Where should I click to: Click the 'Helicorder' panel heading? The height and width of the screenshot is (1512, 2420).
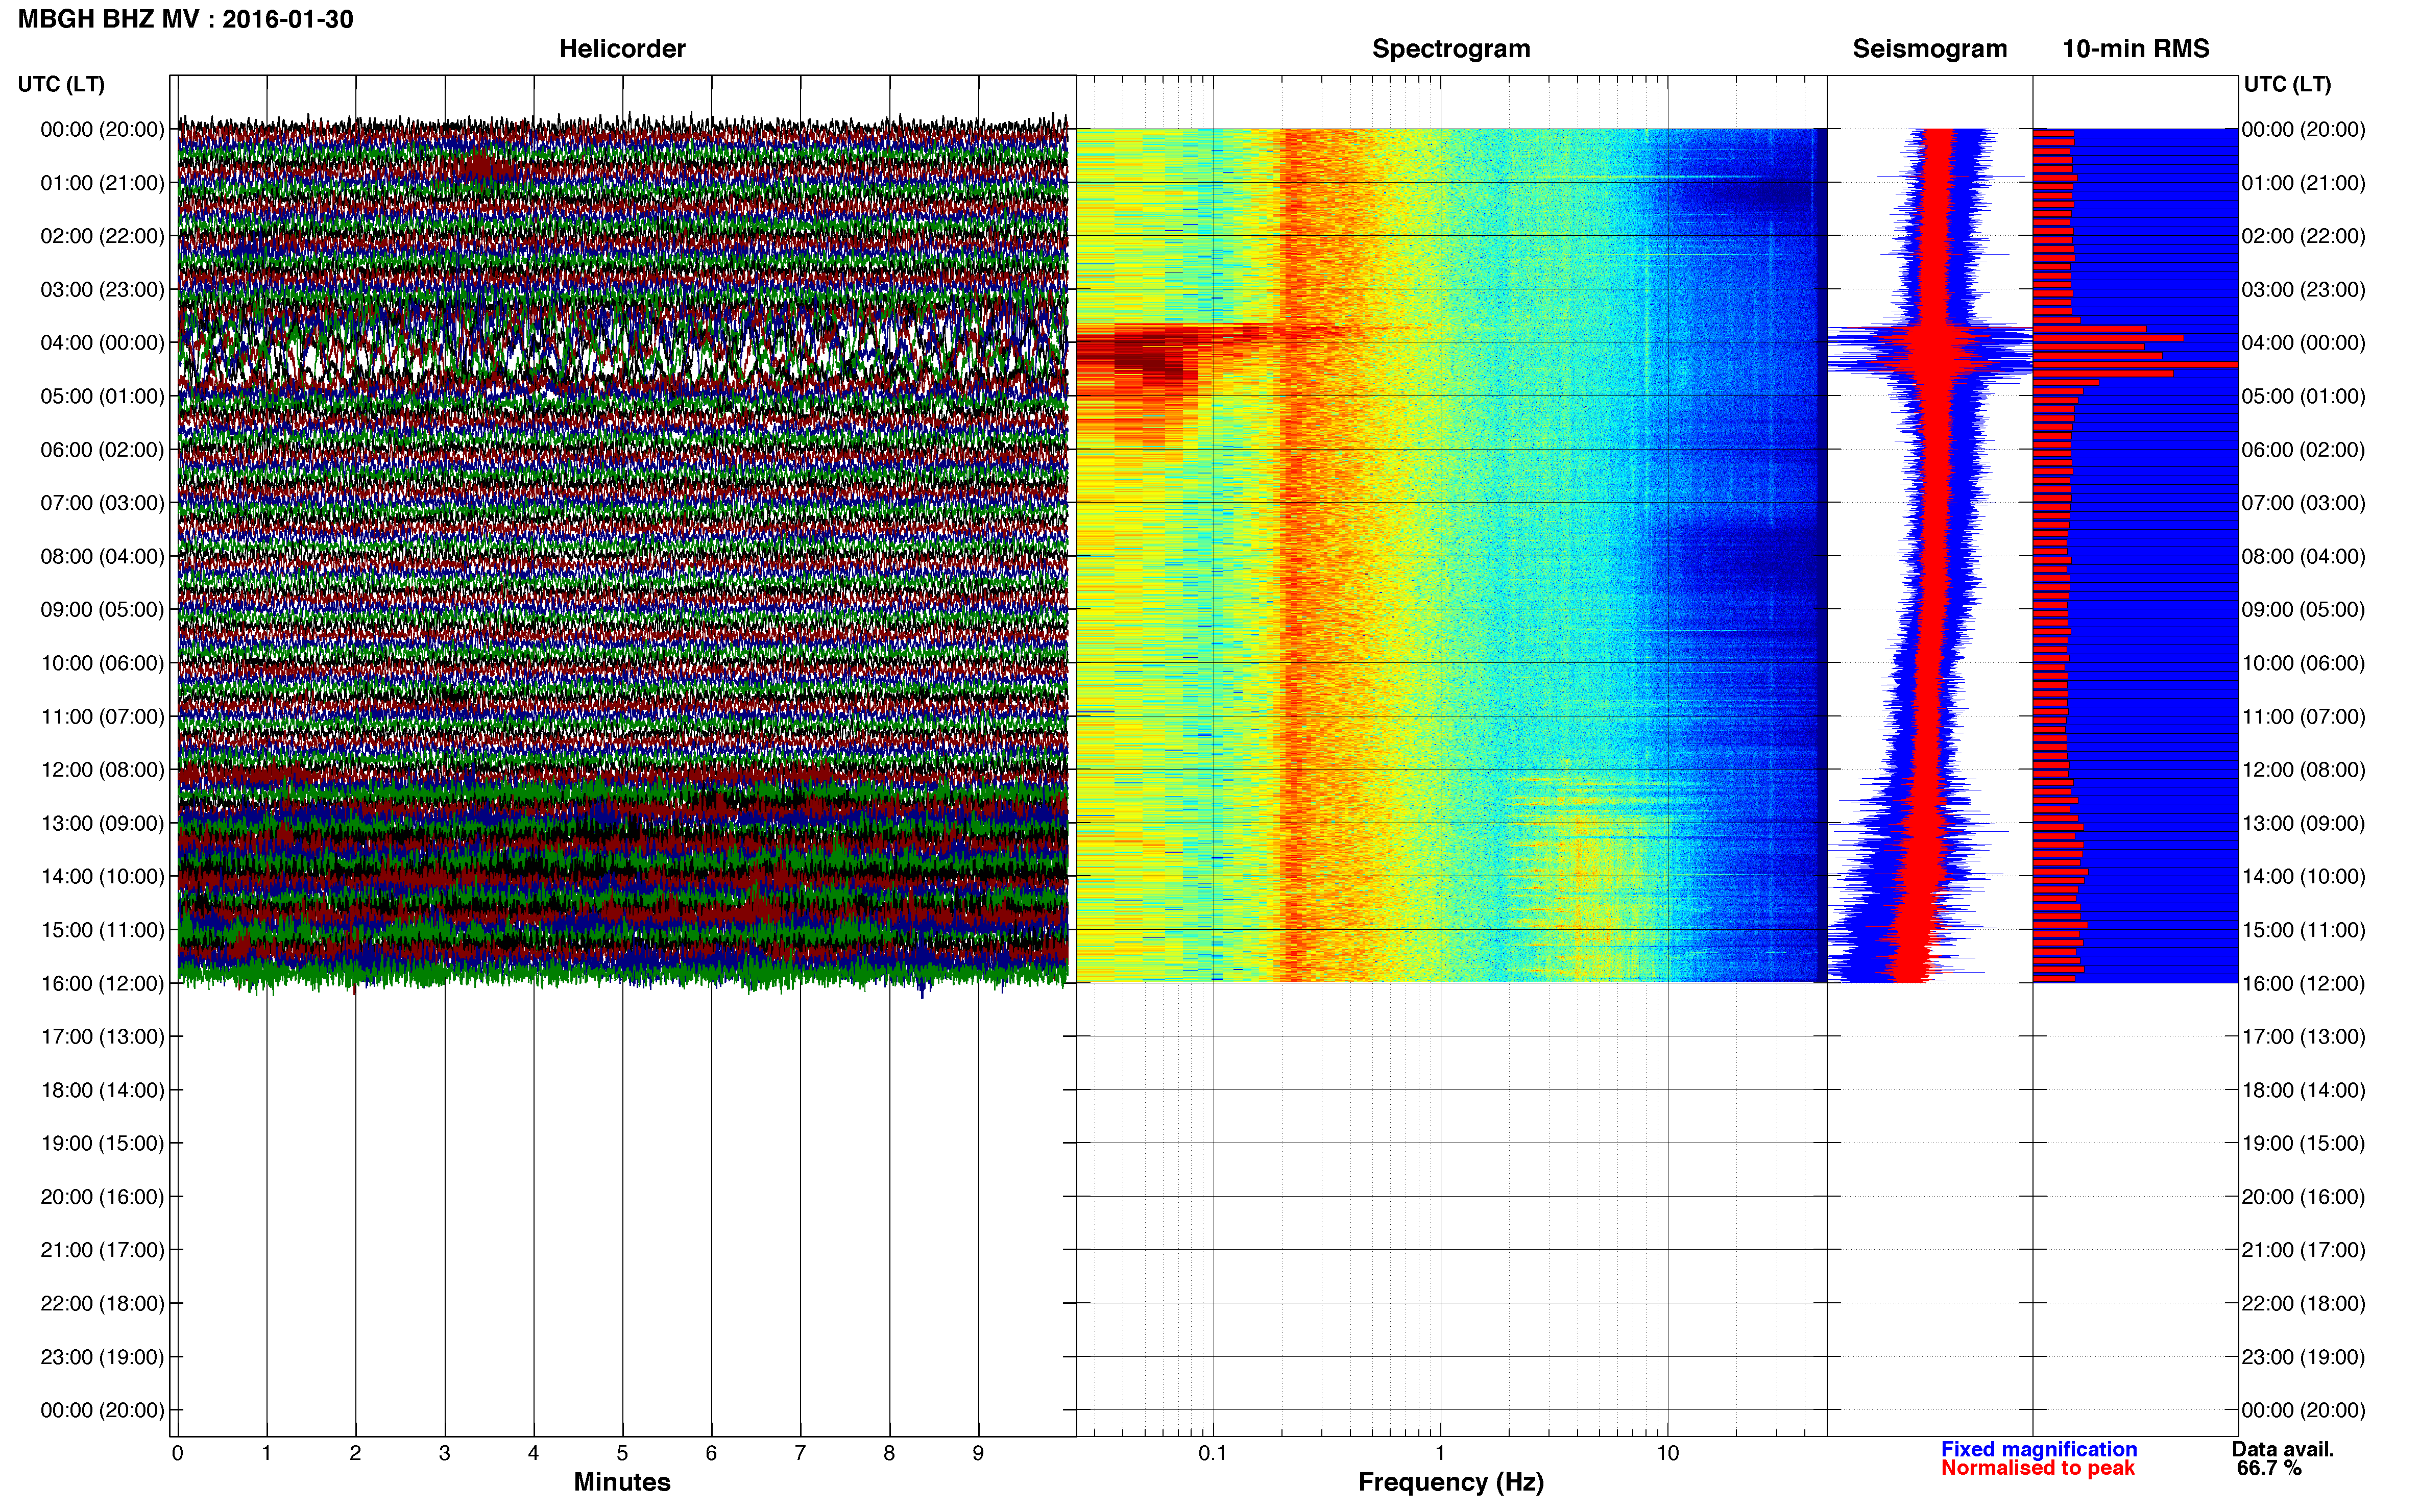[x=621, y=48]
